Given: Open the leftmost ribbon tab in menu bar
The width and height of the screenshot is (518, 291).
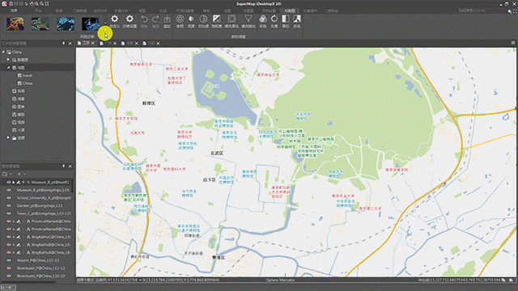Looking at the screenshot, I should tap(14, 11).
